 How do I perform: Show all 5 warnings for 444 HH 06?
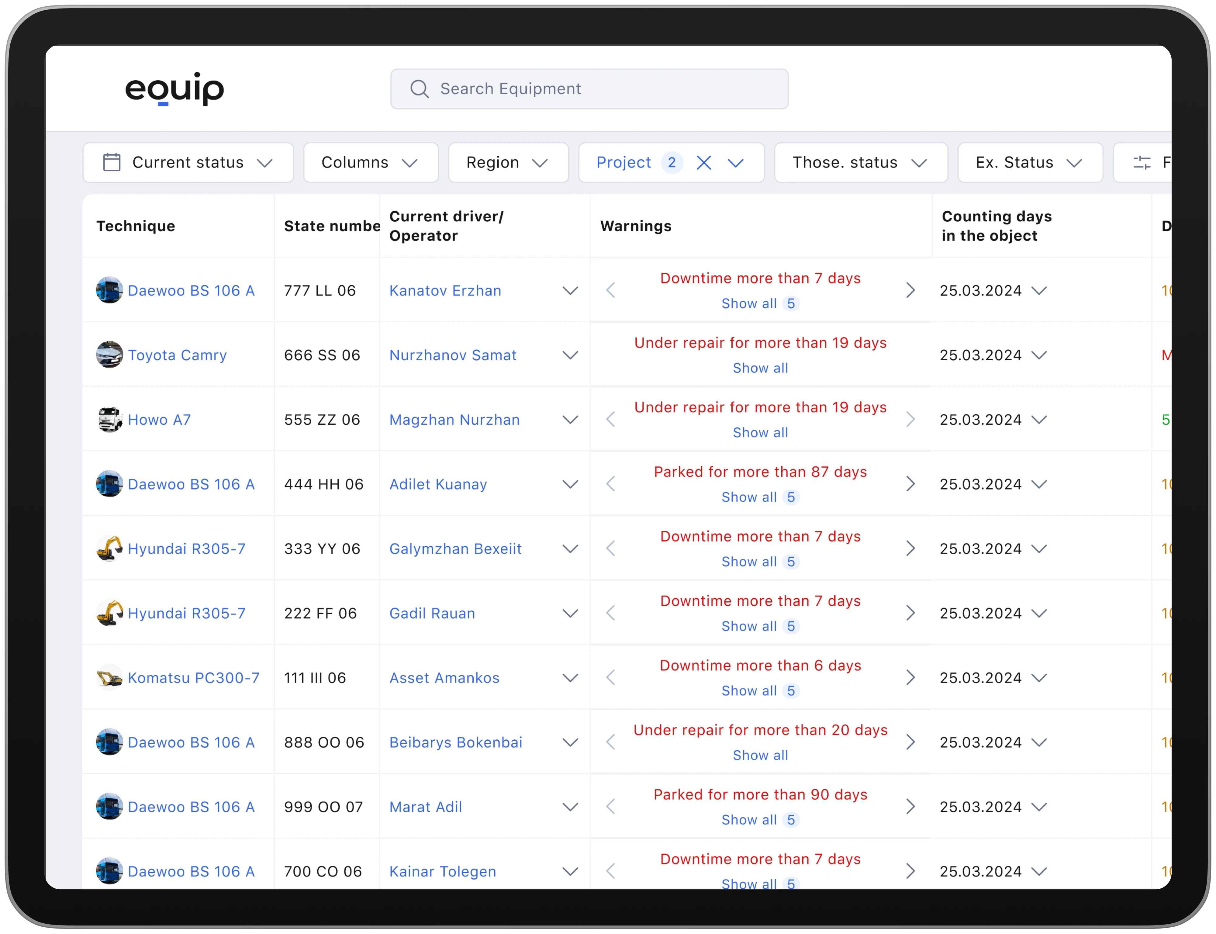[760, 496]
